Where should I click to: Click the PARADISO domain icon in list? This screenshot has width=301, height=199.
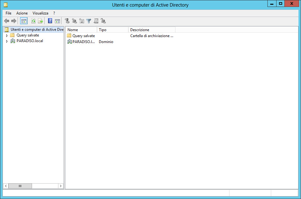[x=69, y=41]
